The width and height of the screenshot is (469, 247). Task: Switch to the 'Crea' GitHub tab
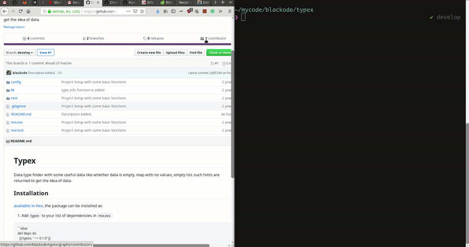[x=111, y=2]
